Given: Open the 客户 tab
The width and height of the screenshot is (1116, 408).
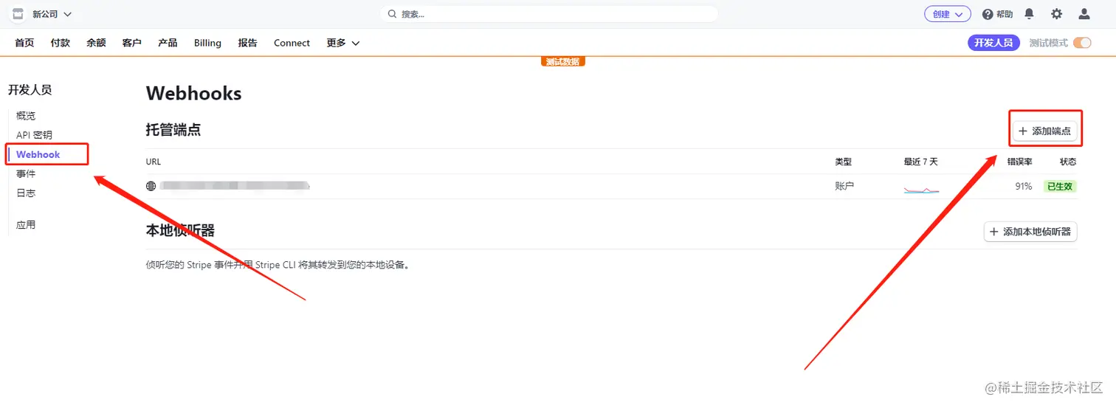Looking at the screenshot, I should 132,43.
